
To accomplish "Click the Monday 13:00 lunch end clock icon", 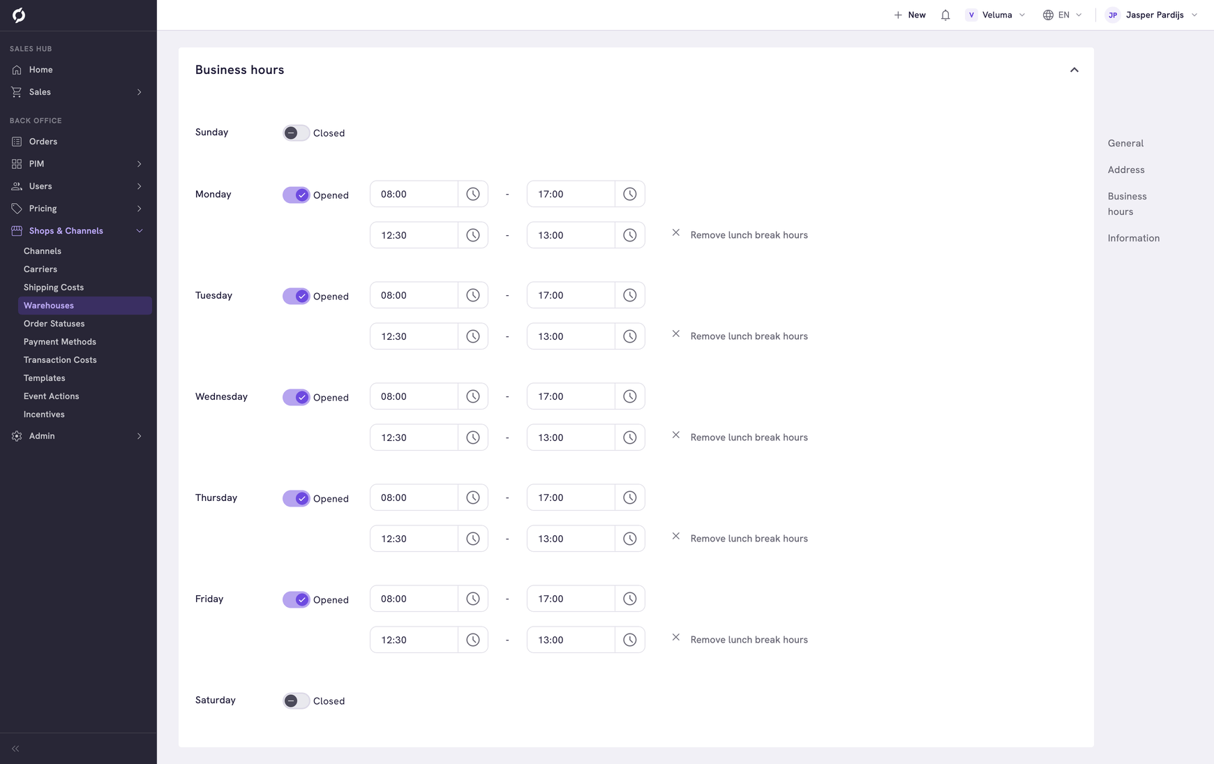I will pyautogui.click(x=630, y=235).
